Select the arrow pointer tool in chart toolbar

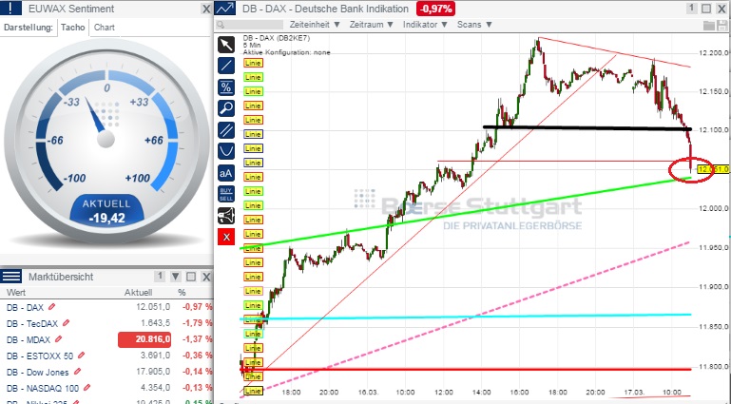[x=226, y=45]
